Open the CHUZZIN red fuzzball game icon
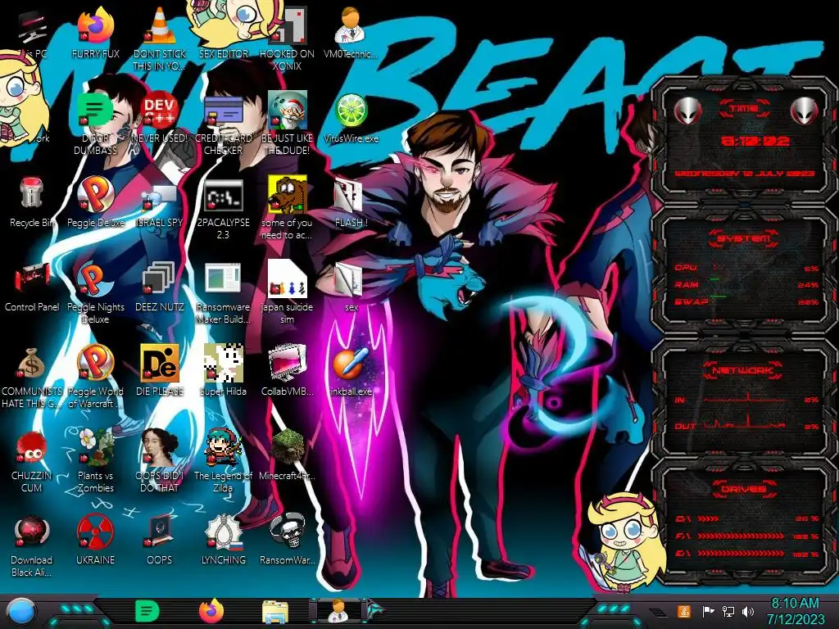 pyautogui.click(x=32, y=460)
